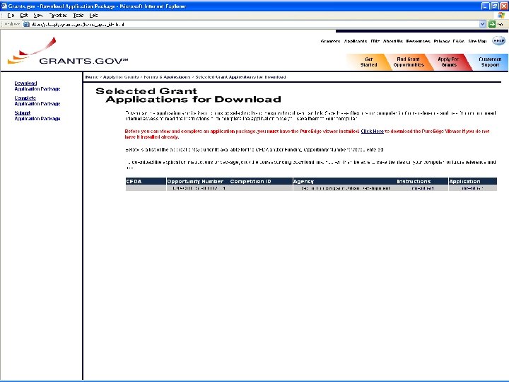Select the Find Grant Opportunities tab
The image size is (509, 382).
[x=409, y=62]
